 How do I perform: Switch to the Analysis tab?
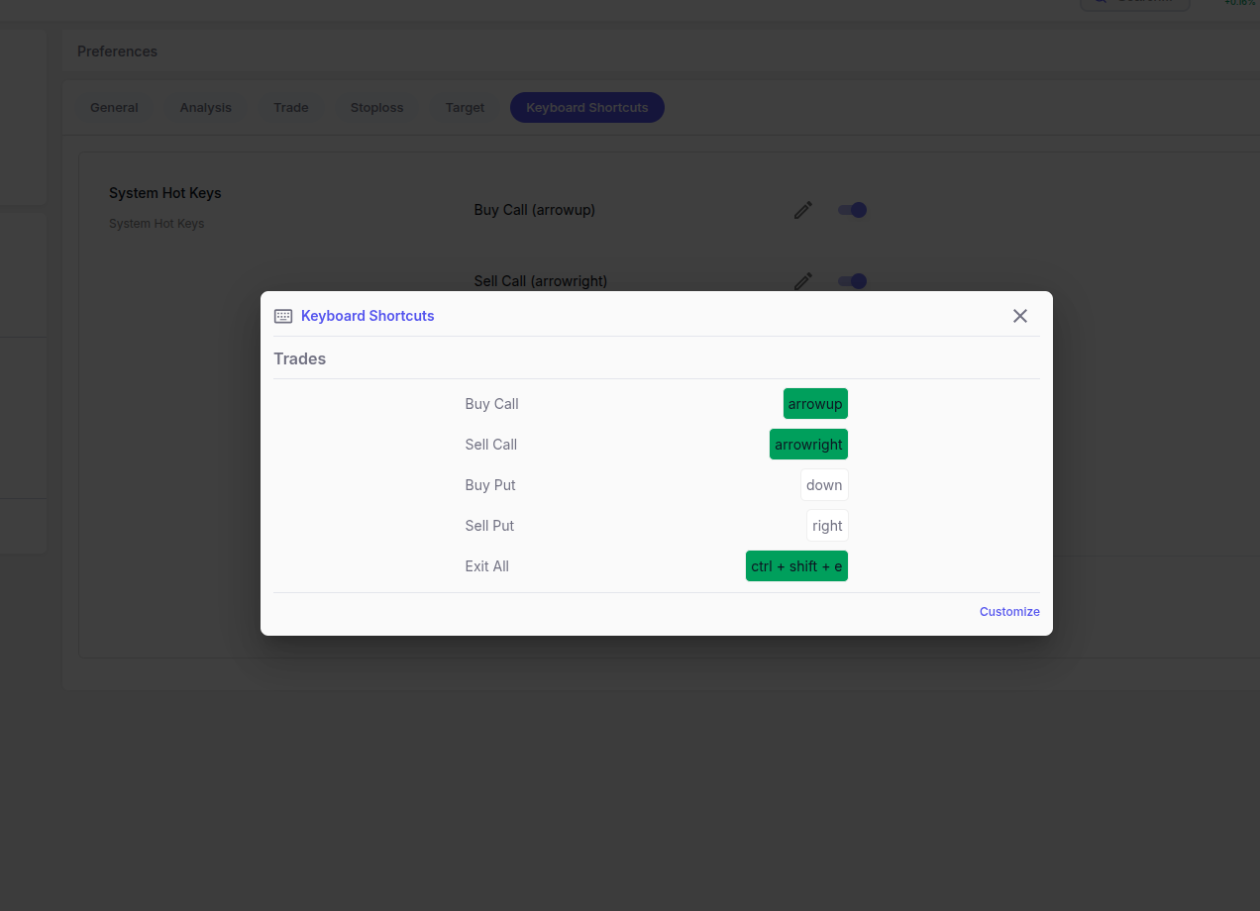coord(206,108)
